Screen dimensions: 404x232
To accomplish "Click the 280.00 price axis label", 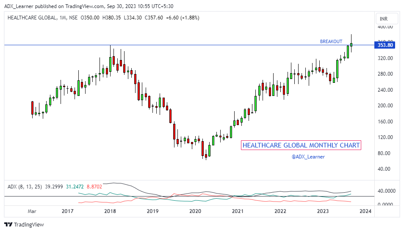I will 385,74.
